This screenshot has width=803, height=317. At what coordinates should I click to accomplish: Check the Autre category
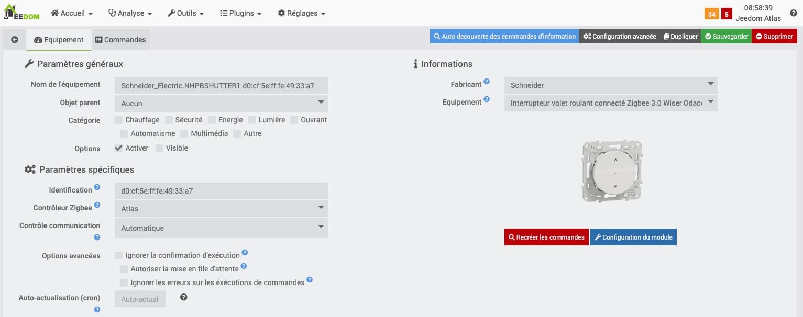(x=237, y=134)
